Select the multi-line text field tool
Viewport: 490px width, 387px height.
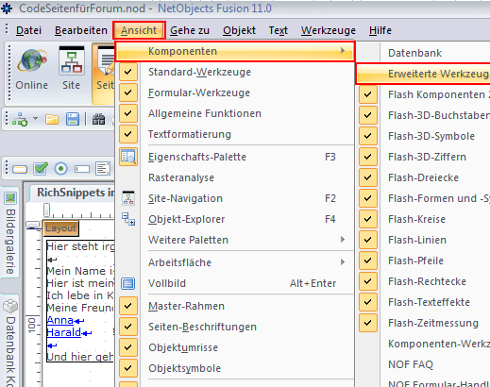[x=103, y=169]
